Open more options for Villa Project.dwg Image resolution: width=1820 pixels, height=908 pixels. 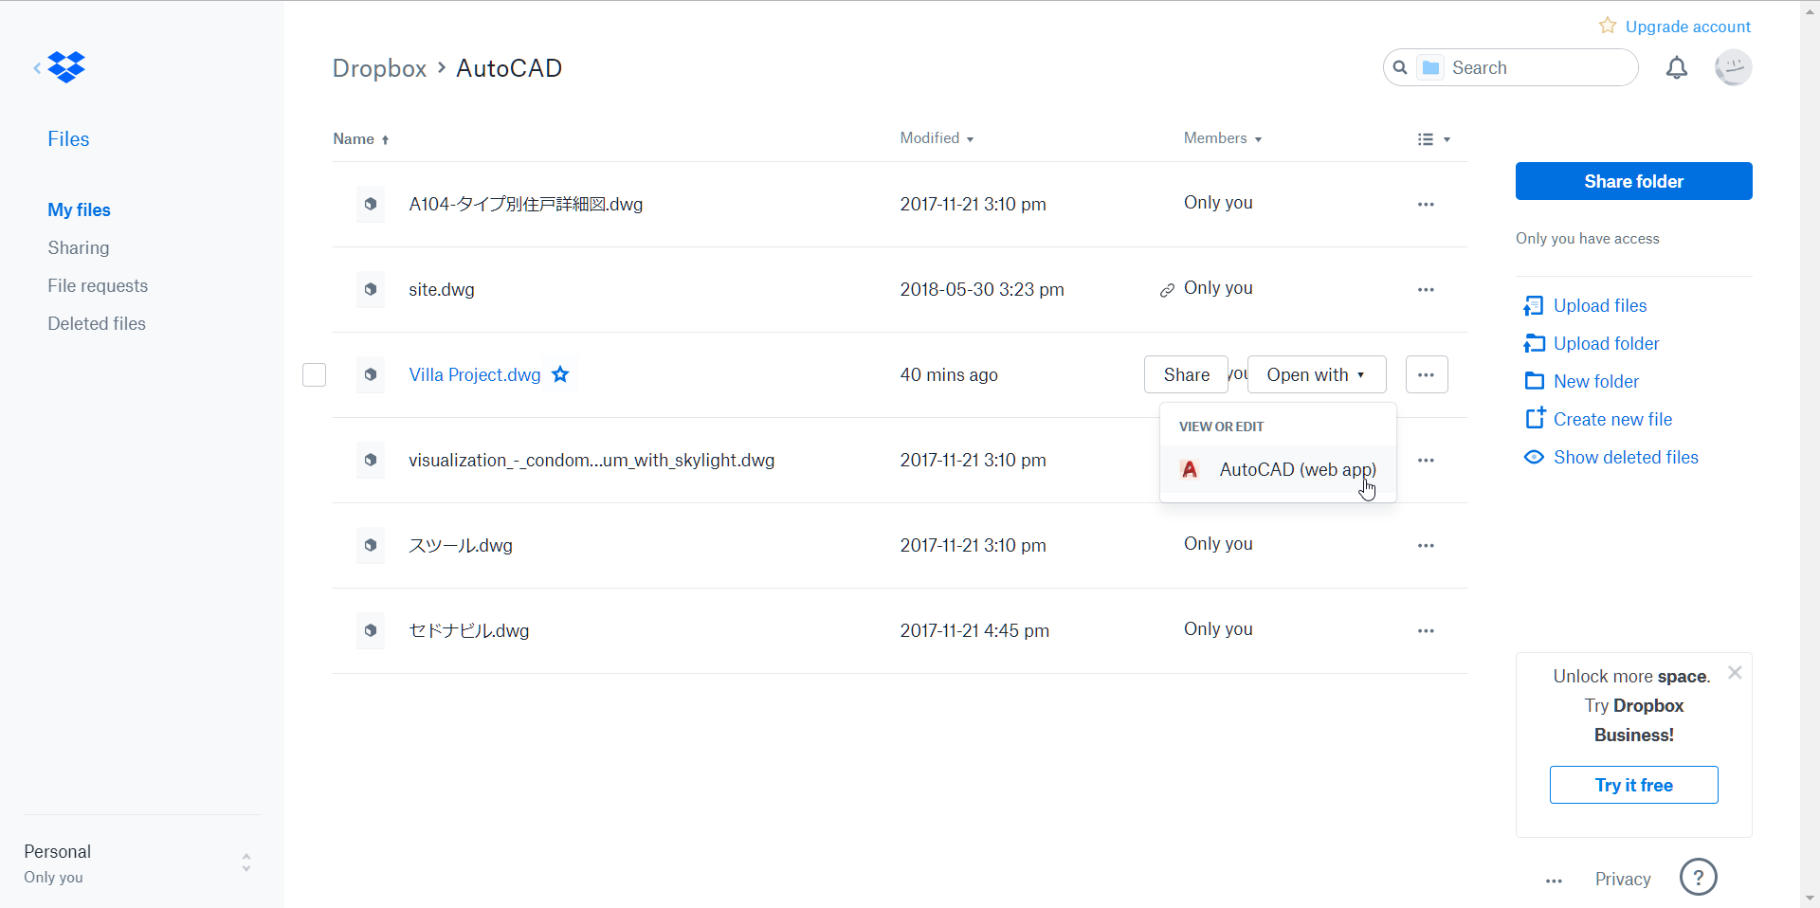pyautogui.click(x=1427, y=374)
